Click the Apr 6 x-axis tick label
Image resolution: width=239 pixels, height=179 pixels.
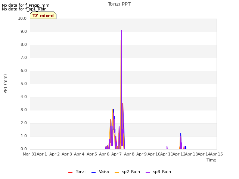(x=104, y=154)
